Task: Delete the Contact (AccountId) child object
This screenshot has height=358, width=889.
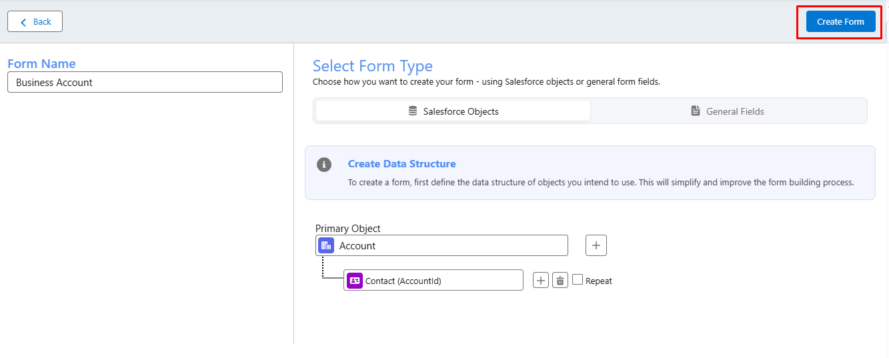Action: tap(560, 281)
